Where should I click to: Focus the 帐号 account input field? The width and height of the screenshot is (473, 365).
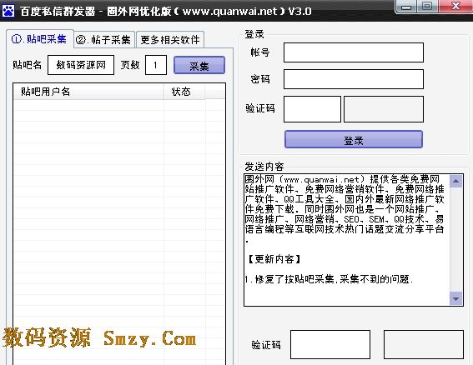coord(354,52)
